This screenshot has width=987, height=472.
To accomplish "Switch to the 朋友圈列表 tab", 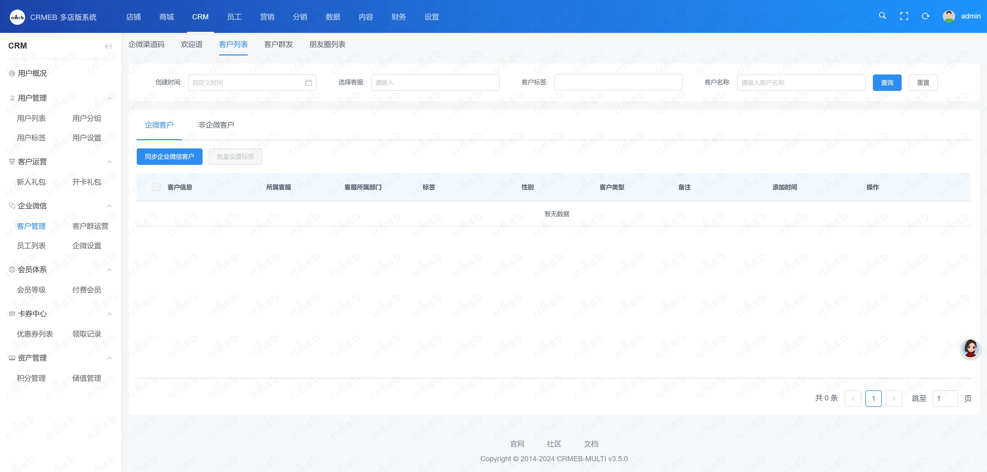I will (327, 44).
